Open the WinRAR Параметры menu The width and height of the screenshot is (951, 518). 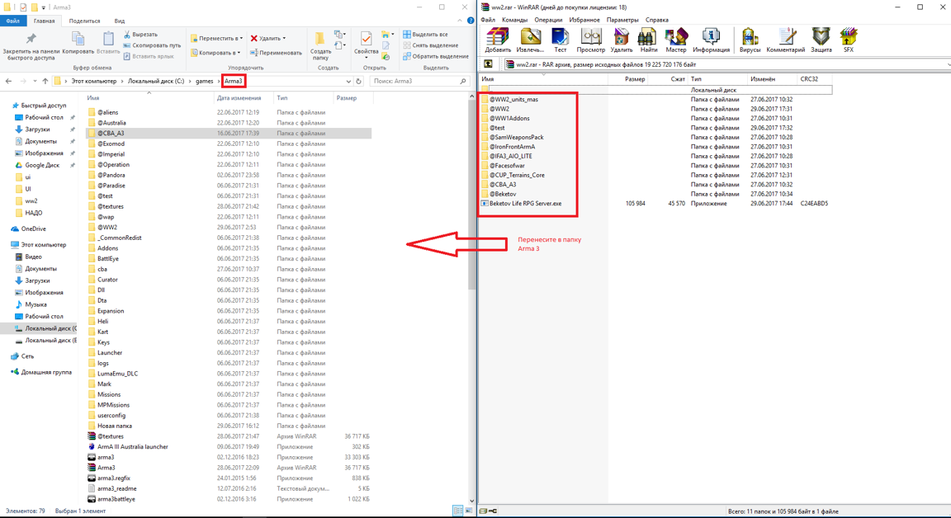point(622,20)
